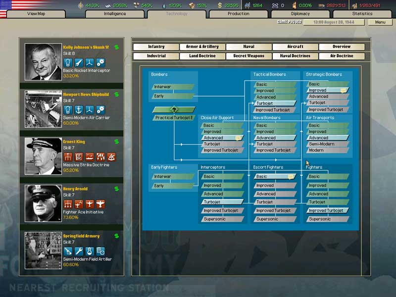Click the dollar sign beside Ernest King
The height and width of the screenshot is (297, 396).
(116, 142)
